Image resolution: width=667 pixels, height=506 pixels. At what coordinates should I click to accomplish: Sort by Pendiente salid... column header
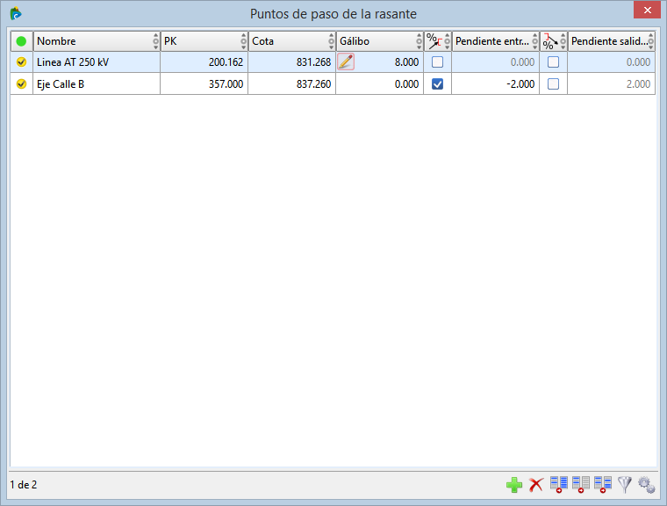(x=612, y=41)
